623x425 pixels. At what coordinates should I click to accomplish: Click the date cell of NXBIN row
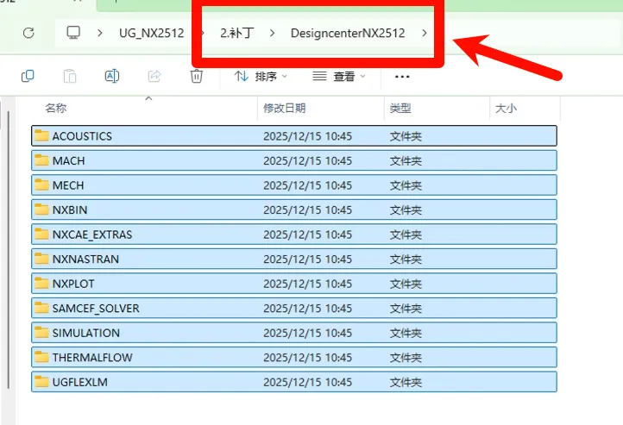(x=307, y=210)
